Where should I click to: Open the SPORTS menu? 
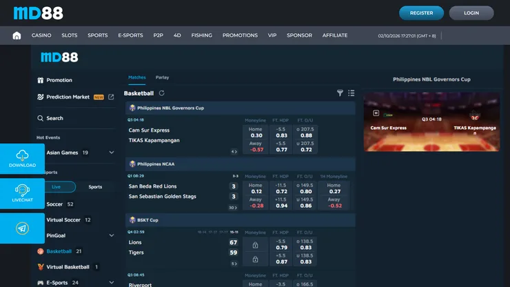tap(98, 35)
